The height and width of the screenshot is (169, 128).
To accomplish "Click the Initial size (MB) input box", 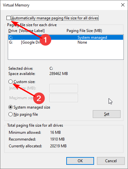I will coord(64,88).
